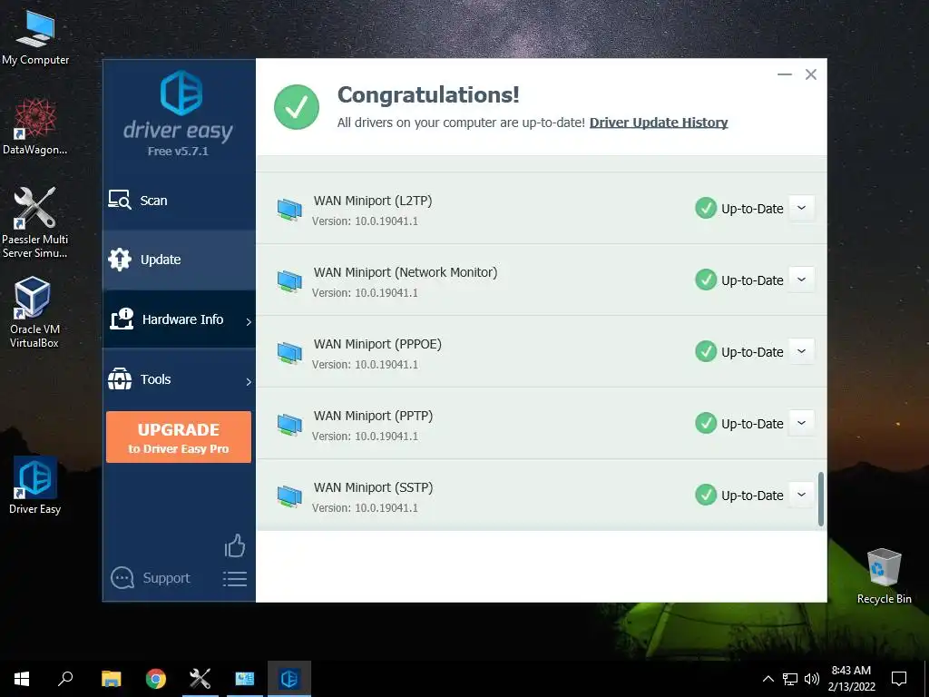Screen dimensions: 929x697
Task: Click green check beside PPTP Up-to-Date
Action: point(706,423)
